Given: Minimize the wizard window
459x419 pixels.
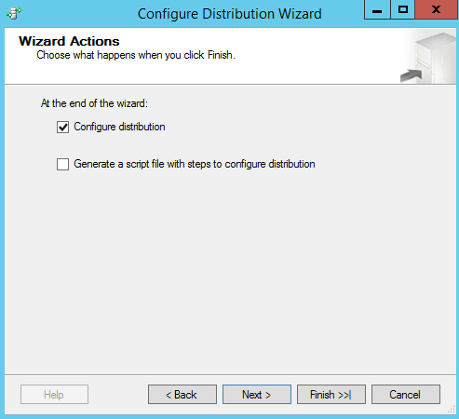Looking at the screenshot, I should pyautogui.click(x=377, y=10).
